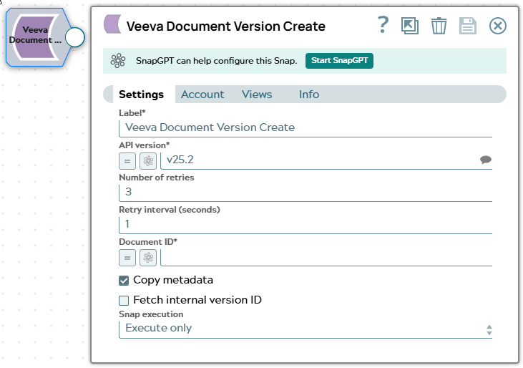Switch to the Account tab

pyautogui.click(x=202, y=95)
